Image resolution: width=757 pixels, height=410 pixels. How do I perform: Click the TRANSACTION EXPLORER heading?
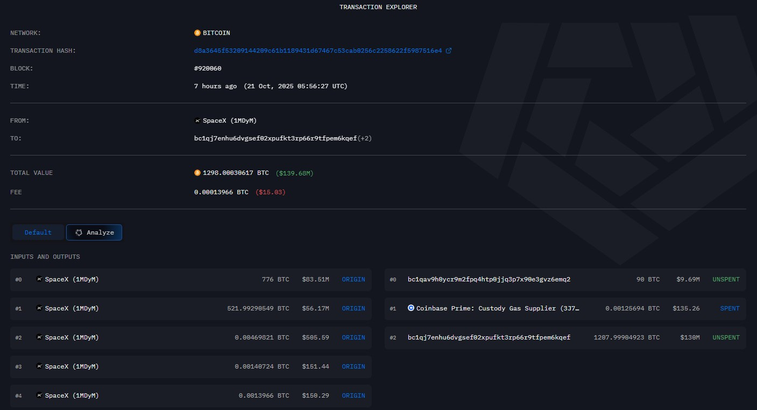(378, 7)
